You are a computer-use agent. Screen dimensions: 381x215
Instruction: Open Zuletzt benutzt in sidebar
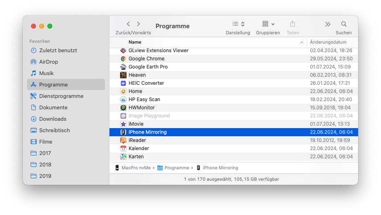(66, 51)
